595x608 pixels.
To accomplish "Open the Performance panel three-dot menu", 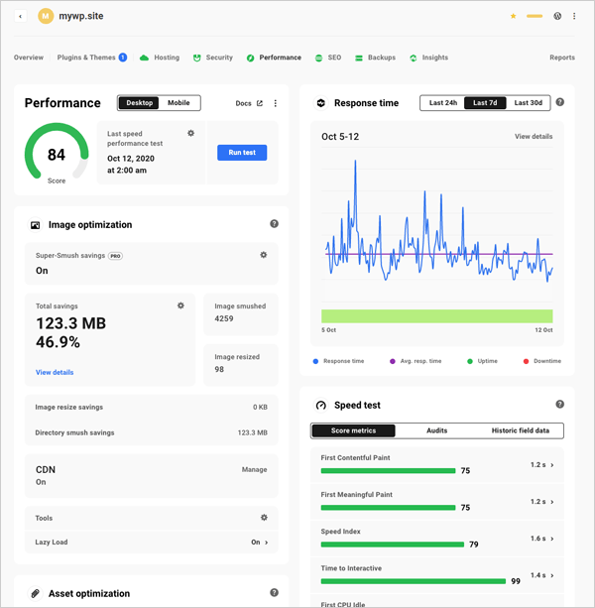I will [x=276, y=103].
